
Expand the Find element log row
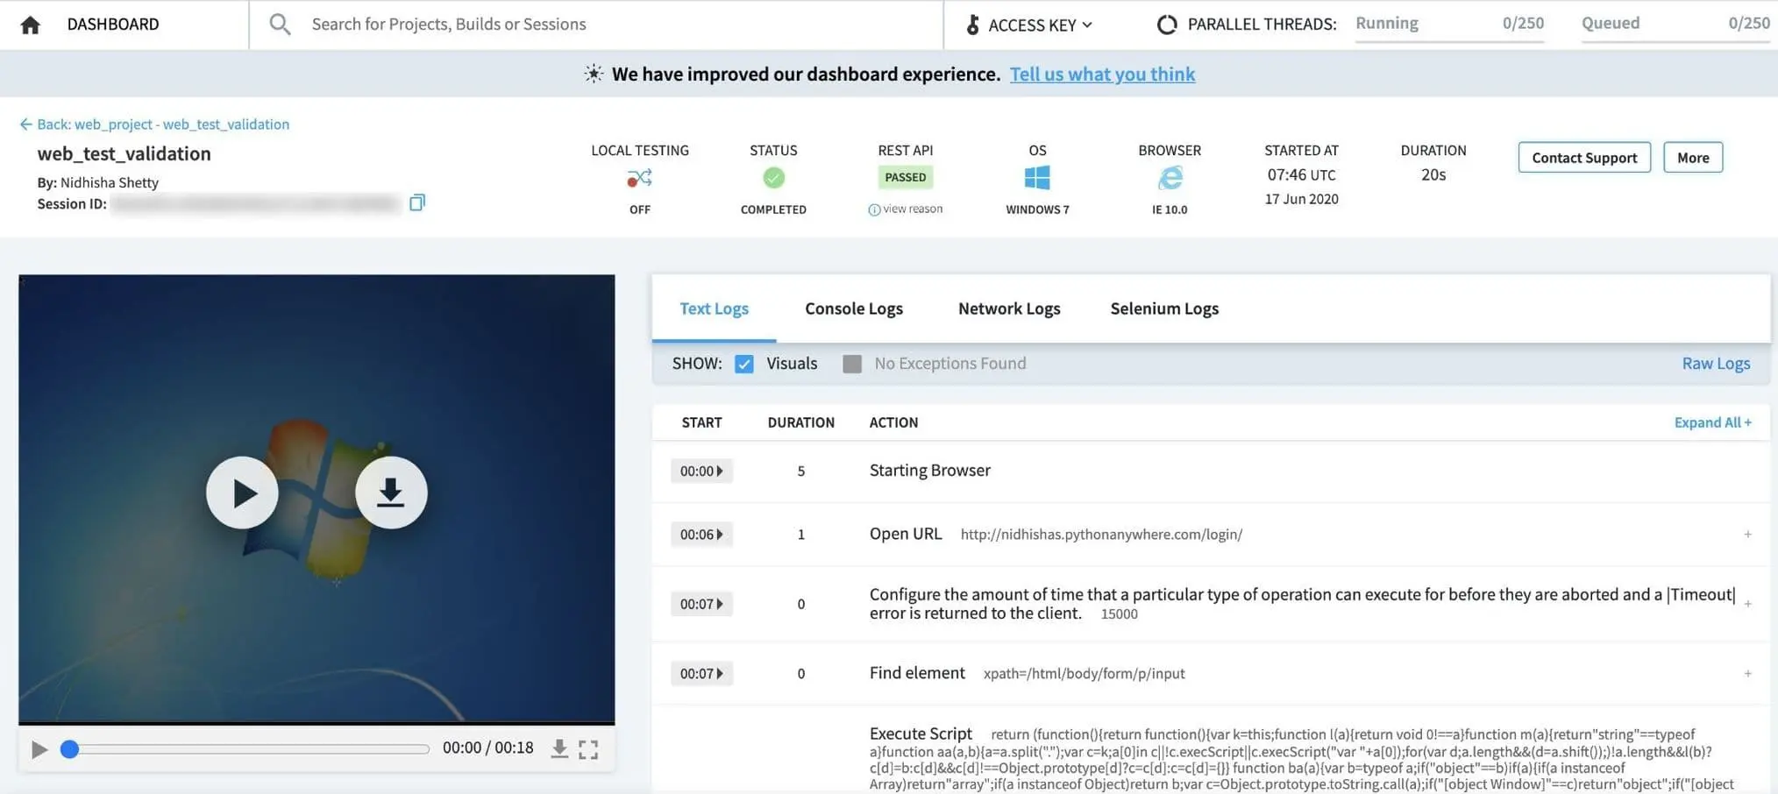(x=1747, y=674)
